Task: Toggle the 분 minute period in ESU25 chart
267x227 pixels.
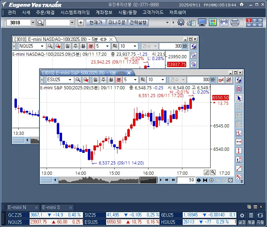Action: [x=119, y=79]
